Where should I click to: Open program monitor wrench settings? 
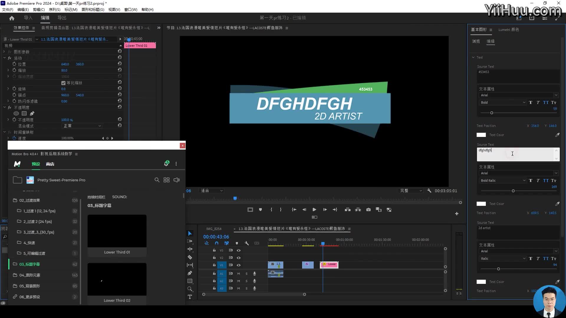click(x=429, y=191)
